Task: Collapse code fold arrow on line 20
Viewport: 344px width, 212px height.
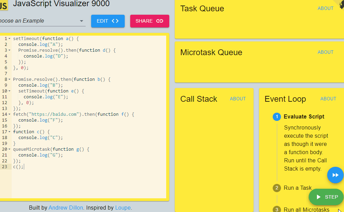Action: tap(10, 149)
